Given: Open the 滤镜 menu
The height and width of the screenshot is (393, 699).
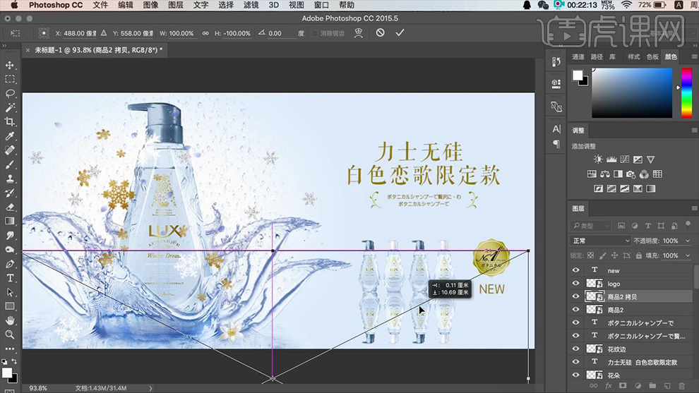Looking at the screenshot, I should pyautogui.click(x=251, y=5).
